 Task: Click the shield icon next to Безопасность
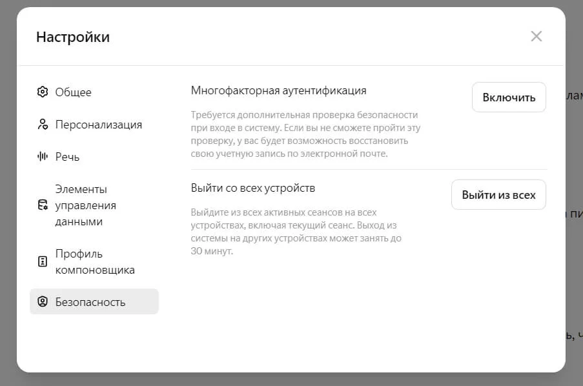coord(43,301)
